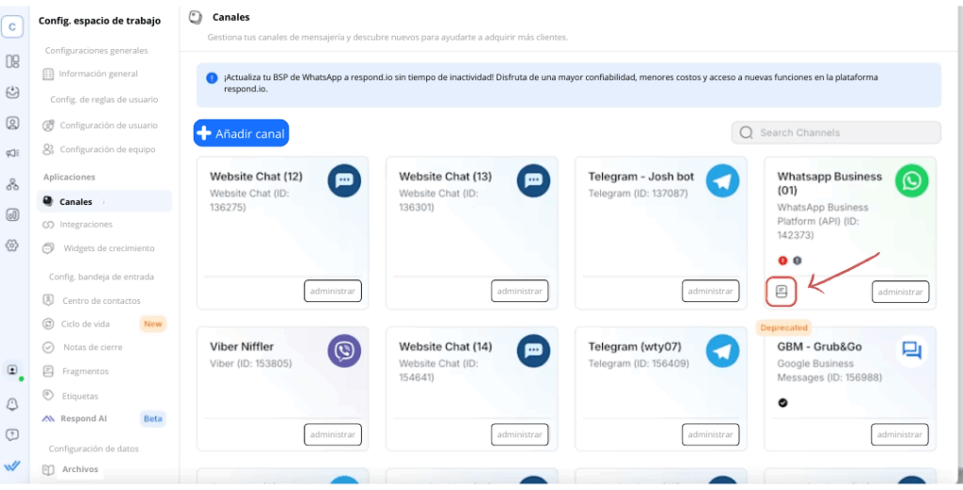Click the gray shield status icon on Whatsapp card

797,261
